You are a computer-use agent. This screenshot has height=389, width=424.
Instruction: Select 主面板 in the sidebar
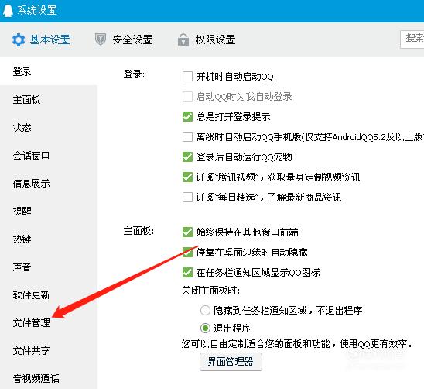point(27,100)
